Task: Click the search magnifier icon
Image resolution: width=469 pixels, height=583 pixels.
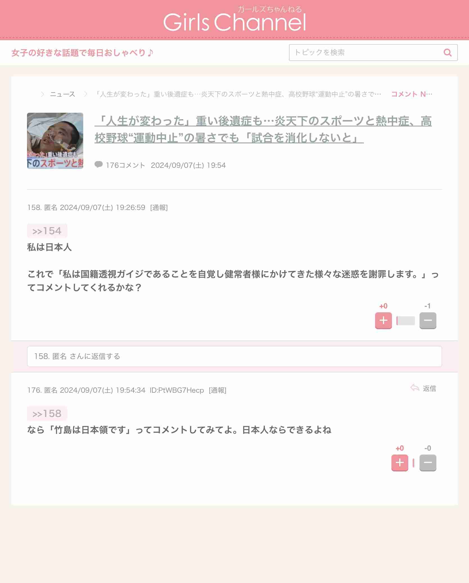Action: point(447,53)
